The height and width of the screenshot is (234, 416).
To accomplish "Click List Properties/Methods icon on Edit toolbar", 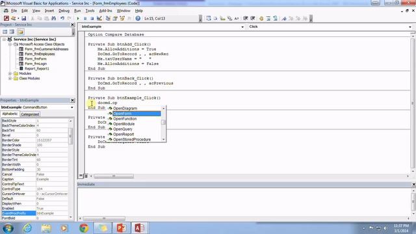I will coord(209,18).
